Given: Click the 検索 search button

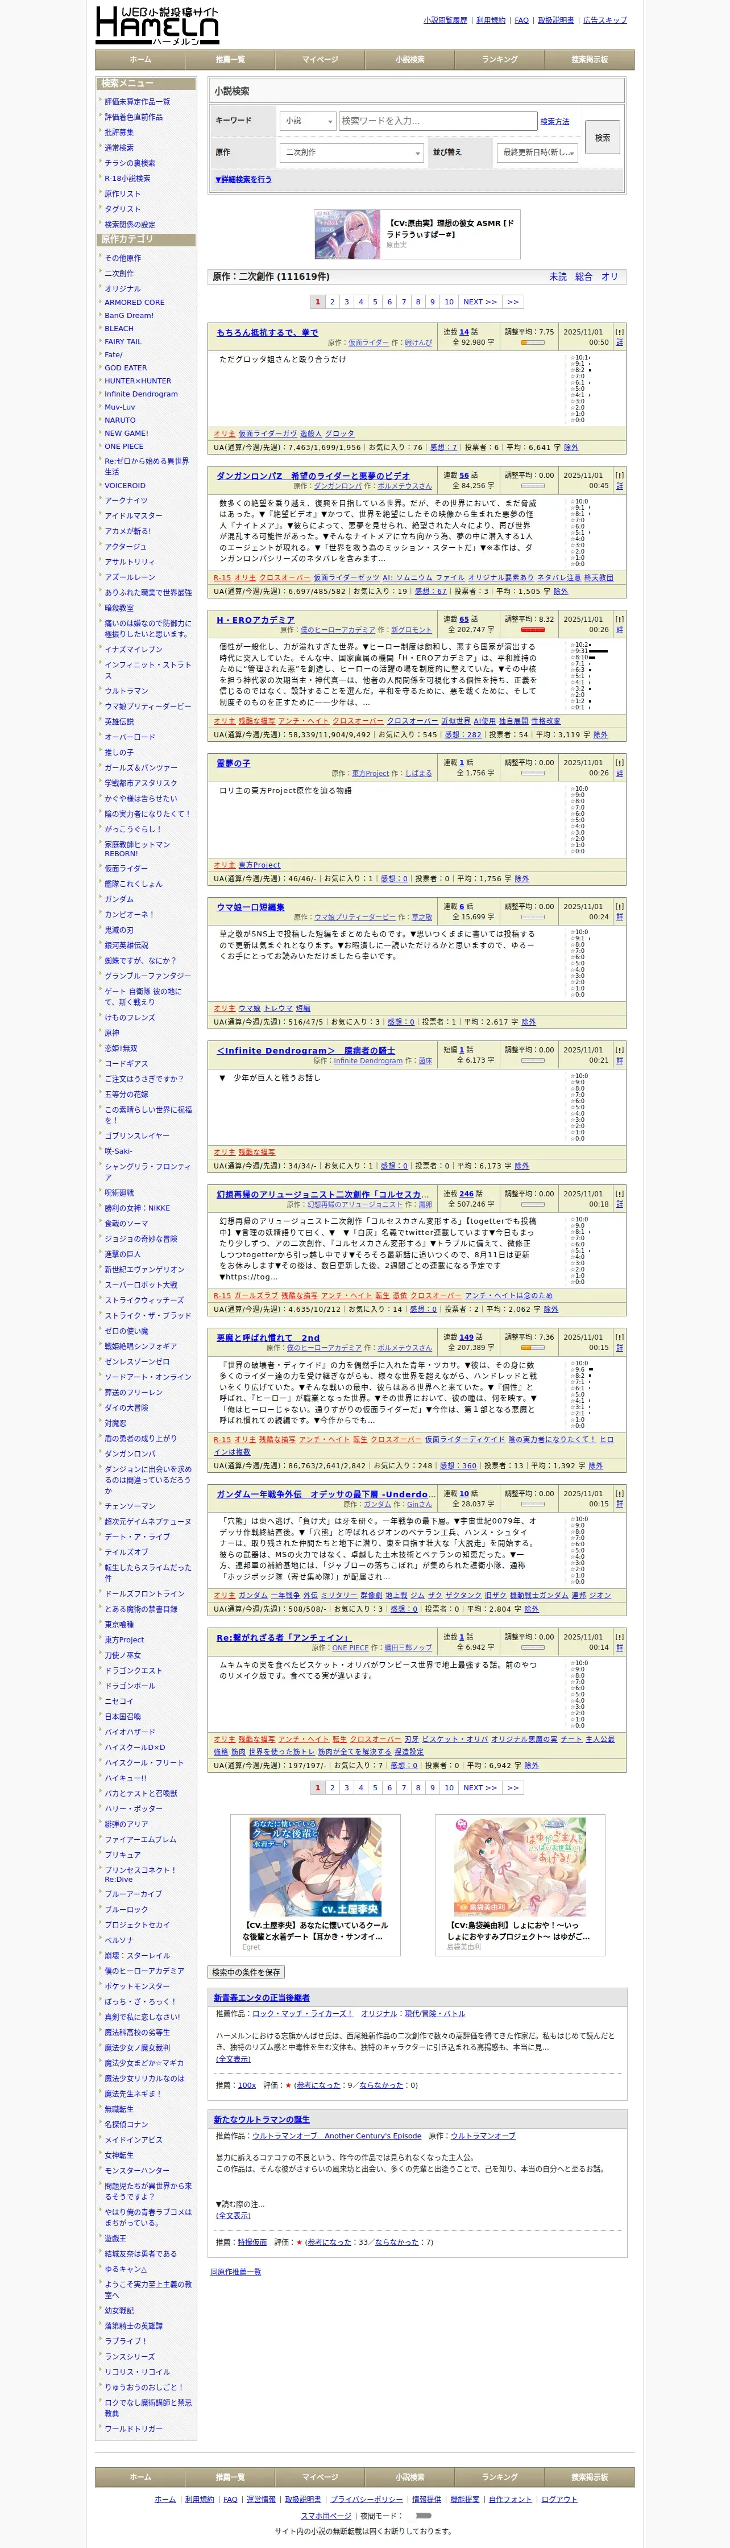Looking at the screenshot, I should tap(603, 138).
